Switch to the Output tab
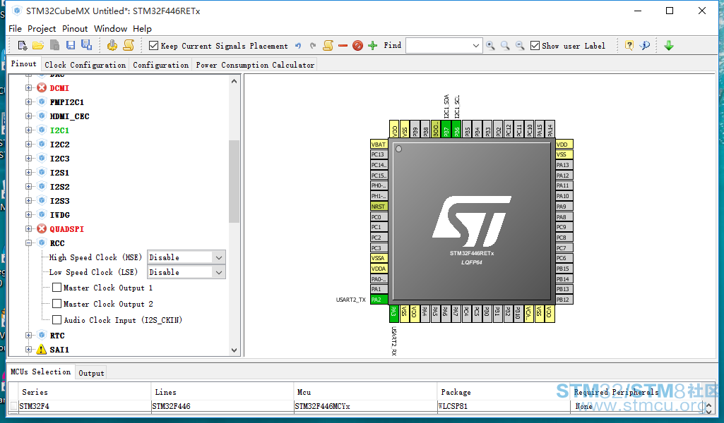 pyautogui.click(x=91, y=373)
